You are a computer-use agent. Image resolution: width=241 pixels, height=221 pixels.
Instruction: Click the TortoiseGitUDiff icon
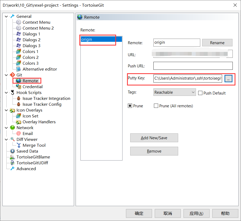point(13,163)
